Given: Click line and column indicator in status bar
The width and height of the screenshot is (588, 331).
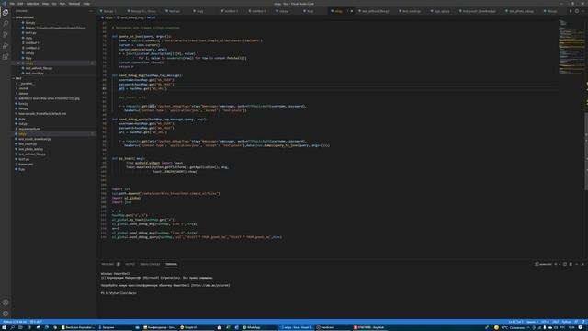Looking at the screenshot, I should coord(515,322).
